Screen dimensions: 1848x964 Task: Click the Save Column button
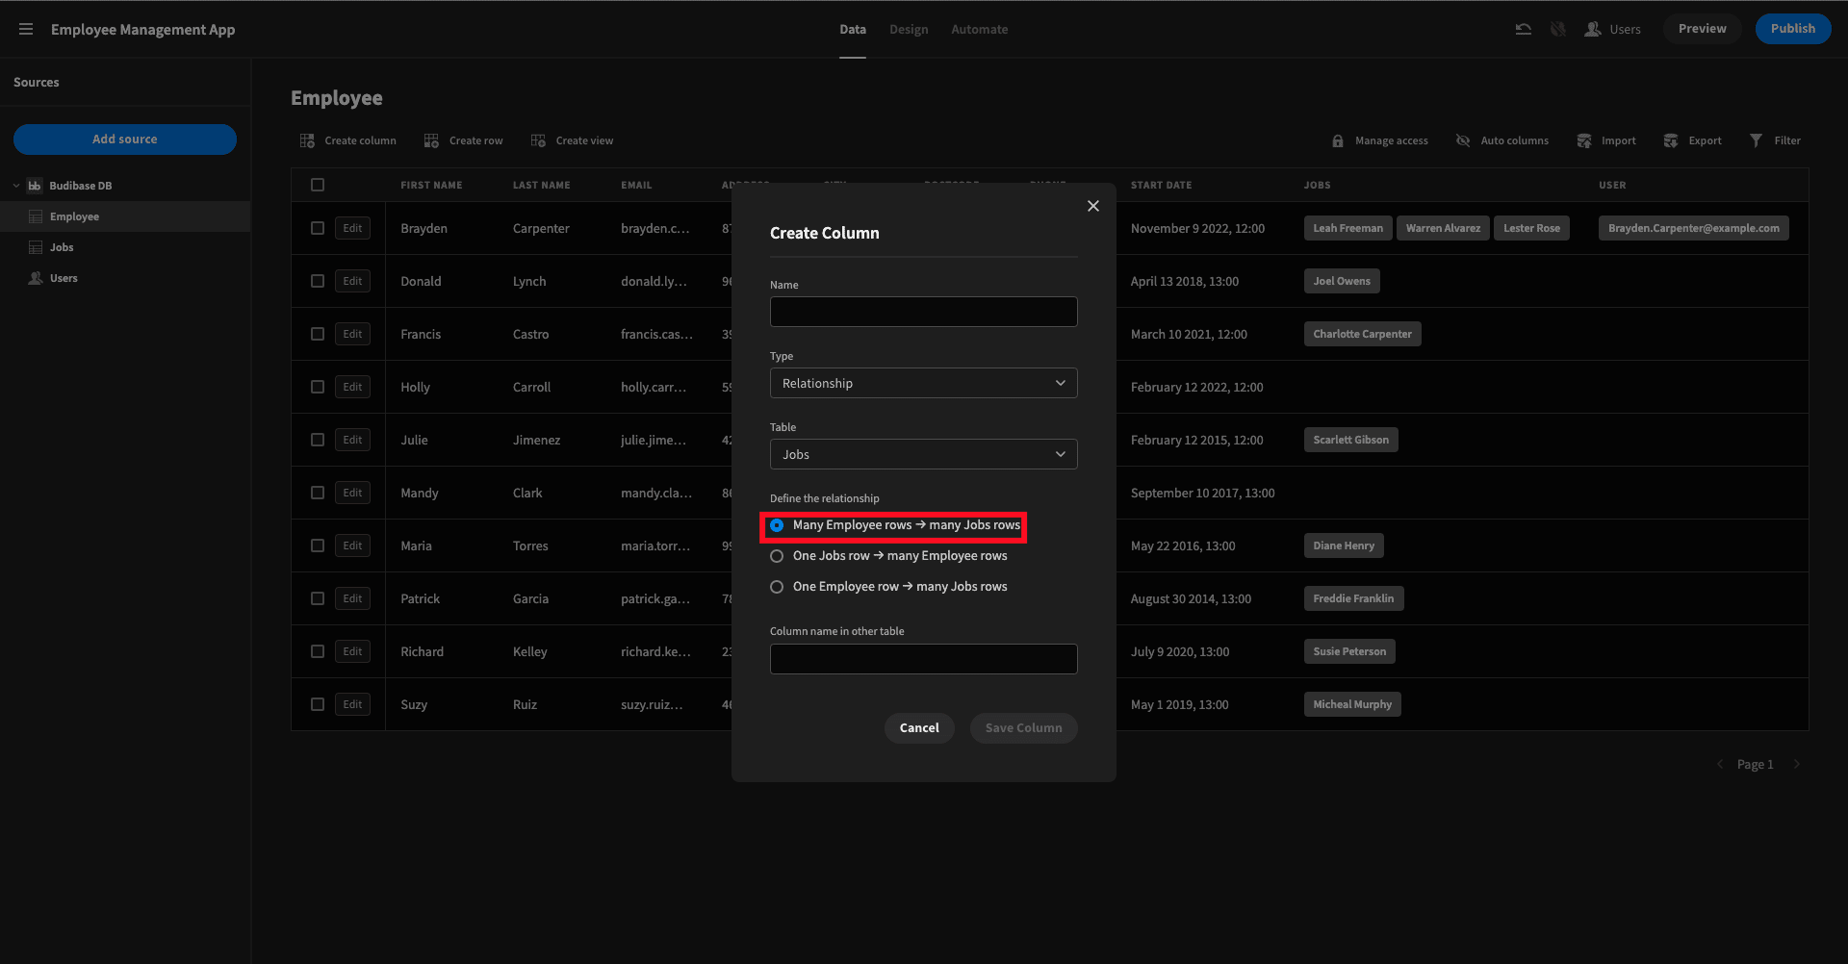pos(1024,728)
